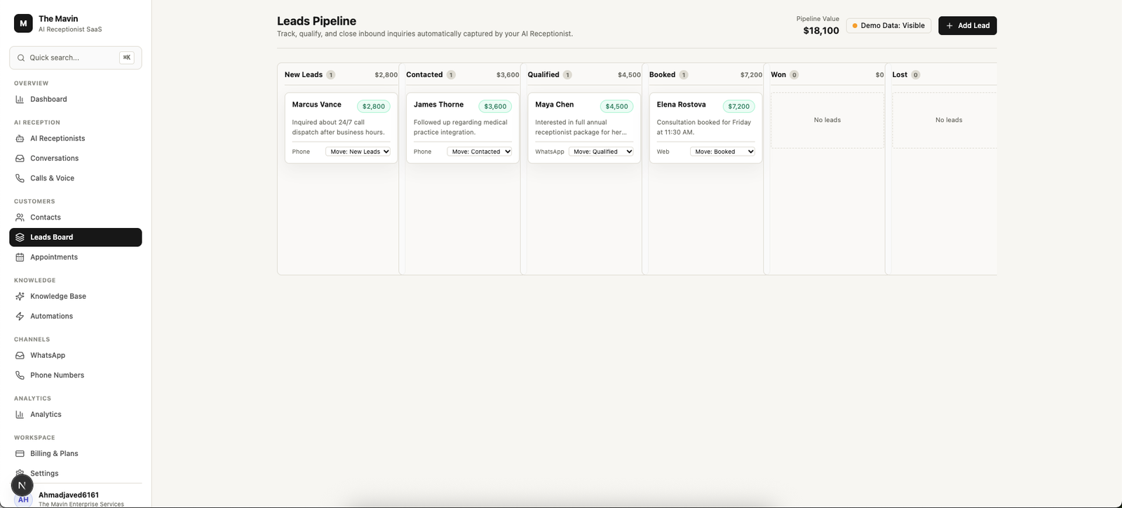Open the Marcus Vance lead card
Viewport: 1122px width, 508px height.
[341, 128]
